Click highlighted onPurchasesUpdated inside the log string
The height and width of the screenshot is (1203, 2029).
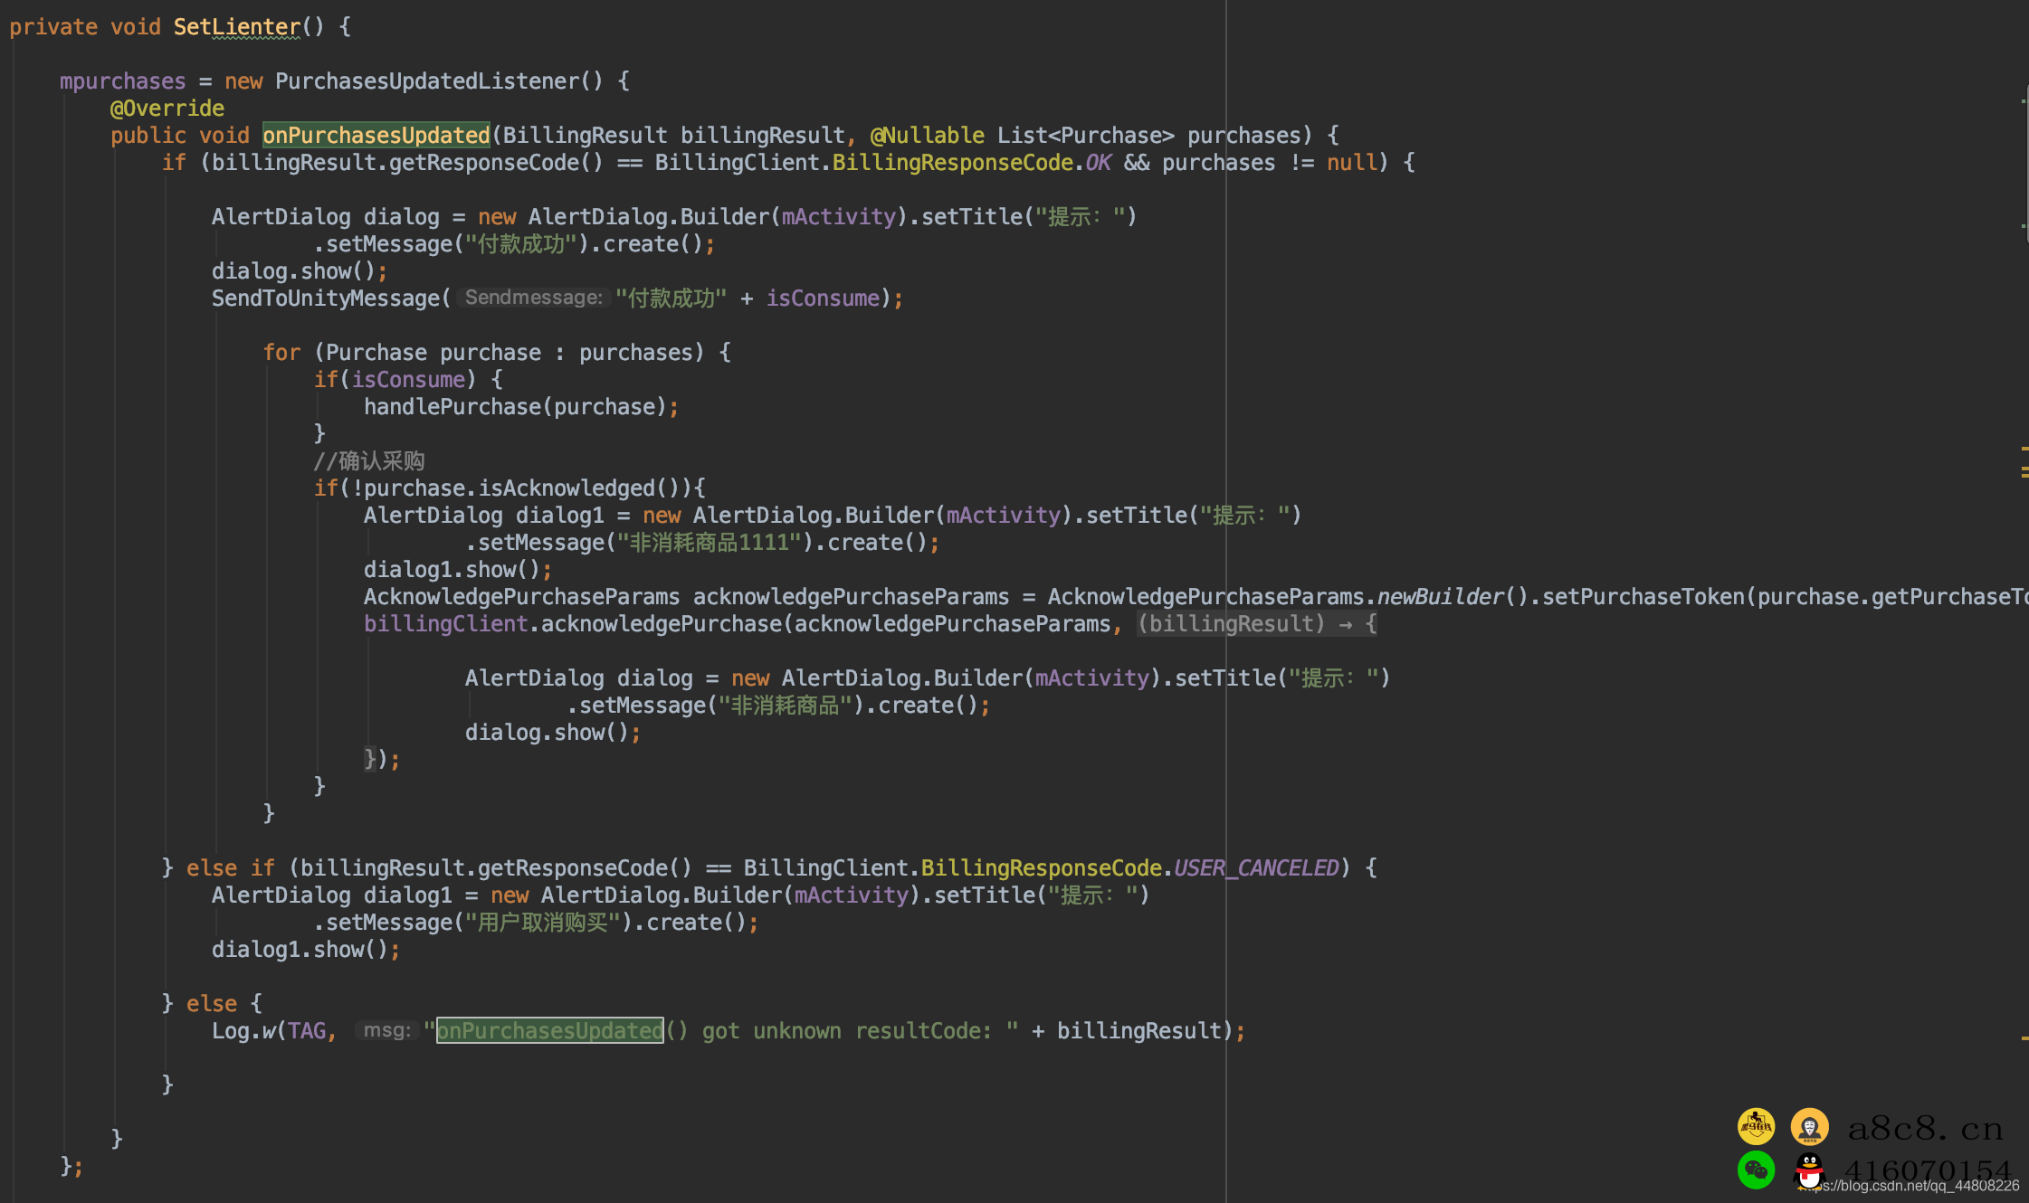tap(550, 1031)
